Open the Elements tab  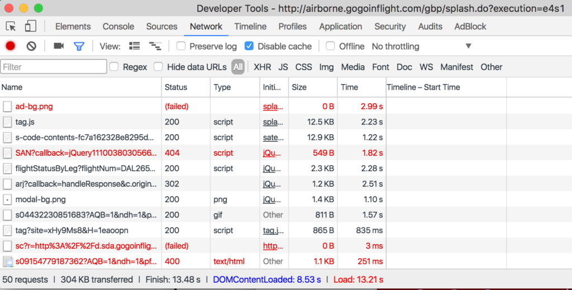73,27
